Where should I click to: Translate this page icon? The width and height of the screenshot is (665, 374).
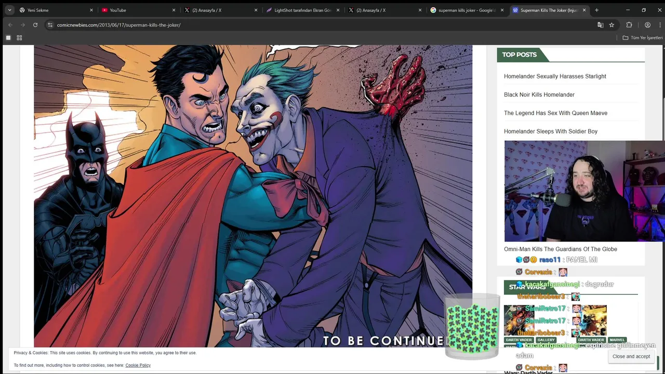point(601,25)
